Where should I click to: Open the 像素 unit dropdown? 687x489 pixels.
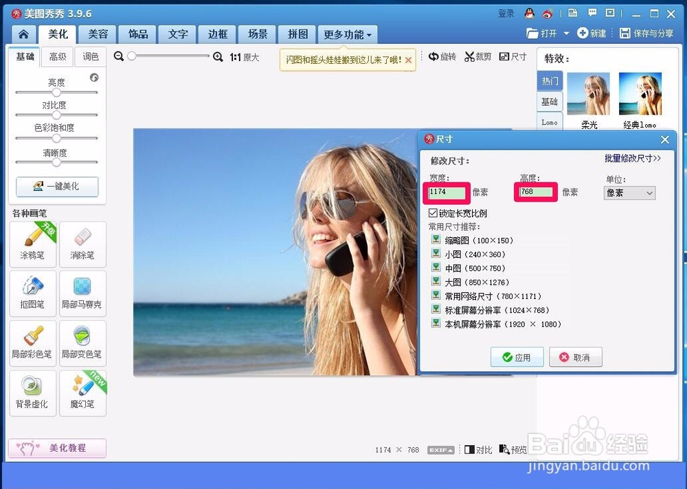[629, 193]
